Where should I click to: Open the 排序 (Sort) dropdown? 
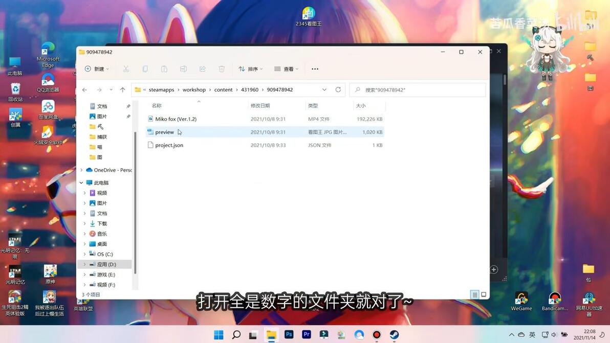pos(251,69)
